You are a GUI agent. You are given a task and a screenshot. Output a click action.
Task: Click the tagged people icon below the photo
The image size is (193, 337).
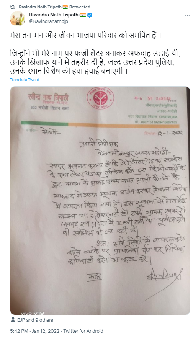point(13,320)
